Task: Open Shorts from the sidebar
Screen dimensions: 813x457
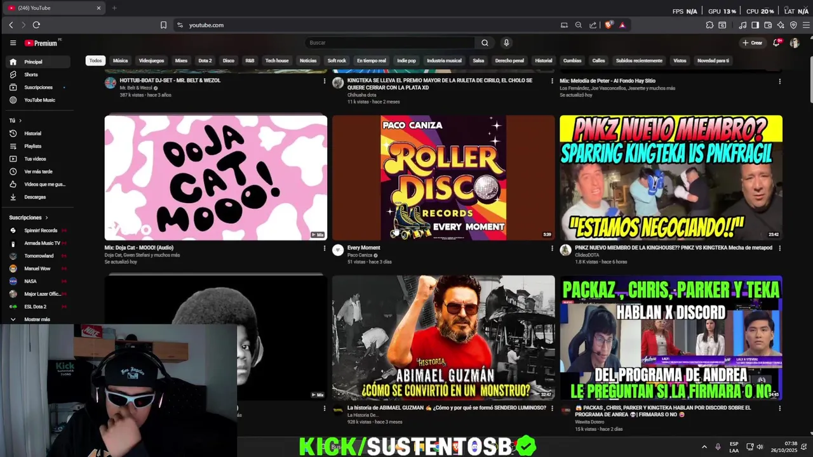Action: [37, 75]
